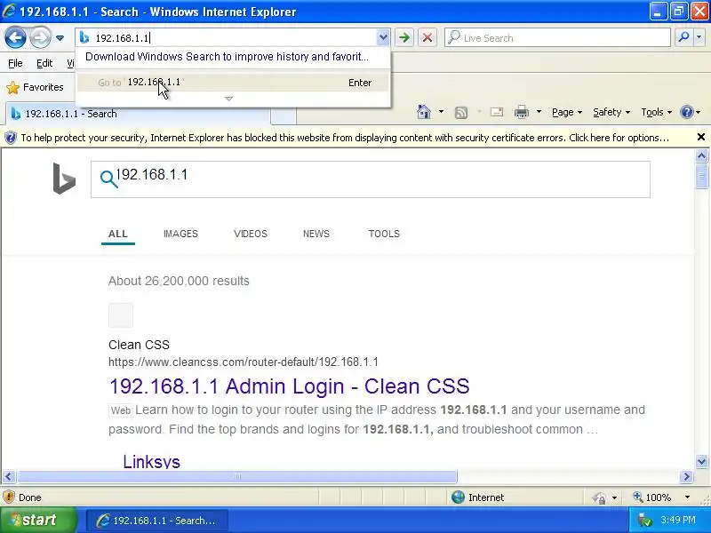Click the vertical scrollbar down arrow
This screenshot has width=711, height=533.
click(701, 462)
